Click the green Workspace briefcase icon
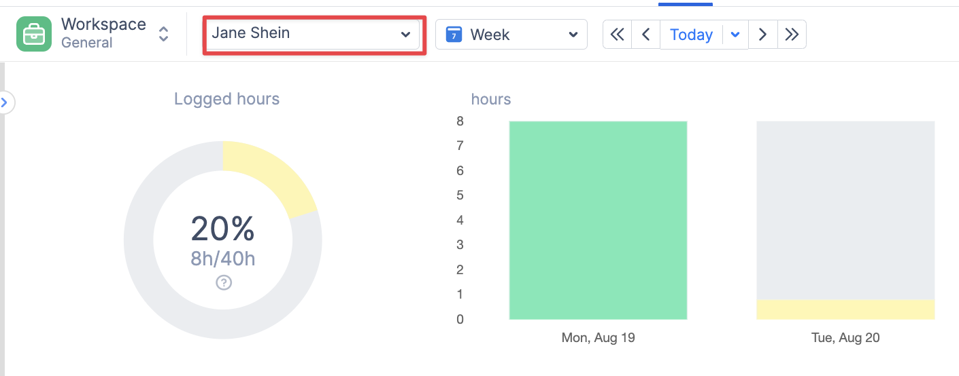The width and height of the screenshot is (959, 376). tap(34, 34)
